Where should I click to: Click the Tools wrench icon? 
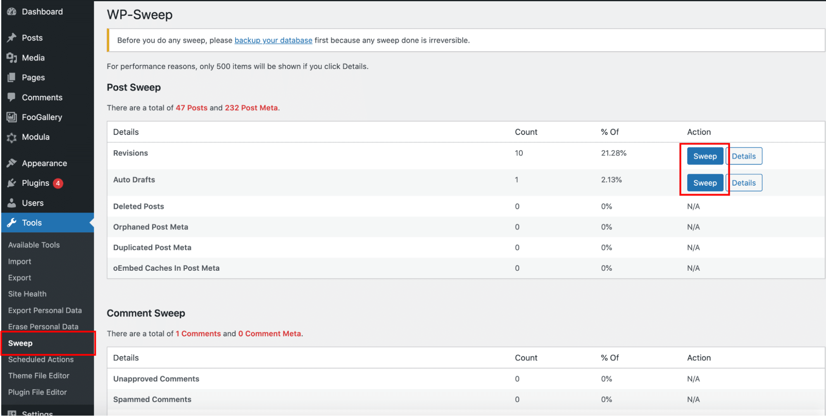12,222
